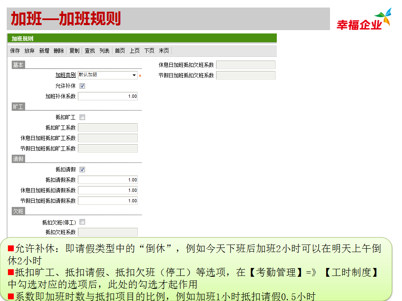Click the 保存 toolbar button
The height and width of the screenshot is (301, 402).
(x=15, y=51)
